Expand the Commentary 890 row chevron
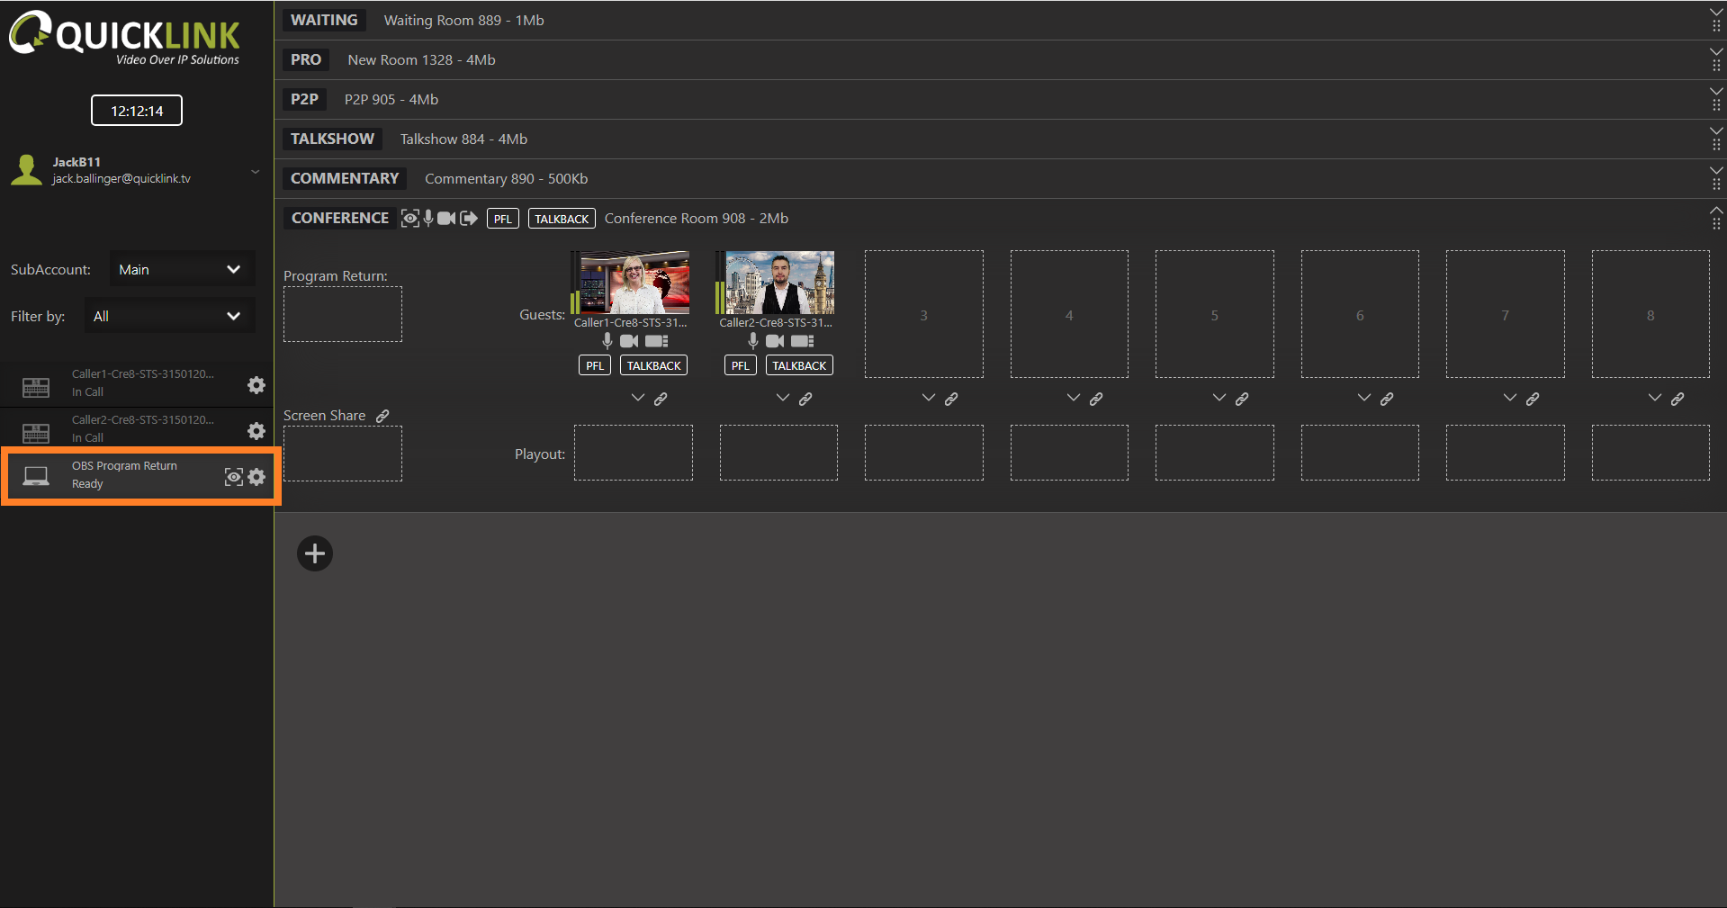Screen dimensions: 1727x908 click(1716, 170)
